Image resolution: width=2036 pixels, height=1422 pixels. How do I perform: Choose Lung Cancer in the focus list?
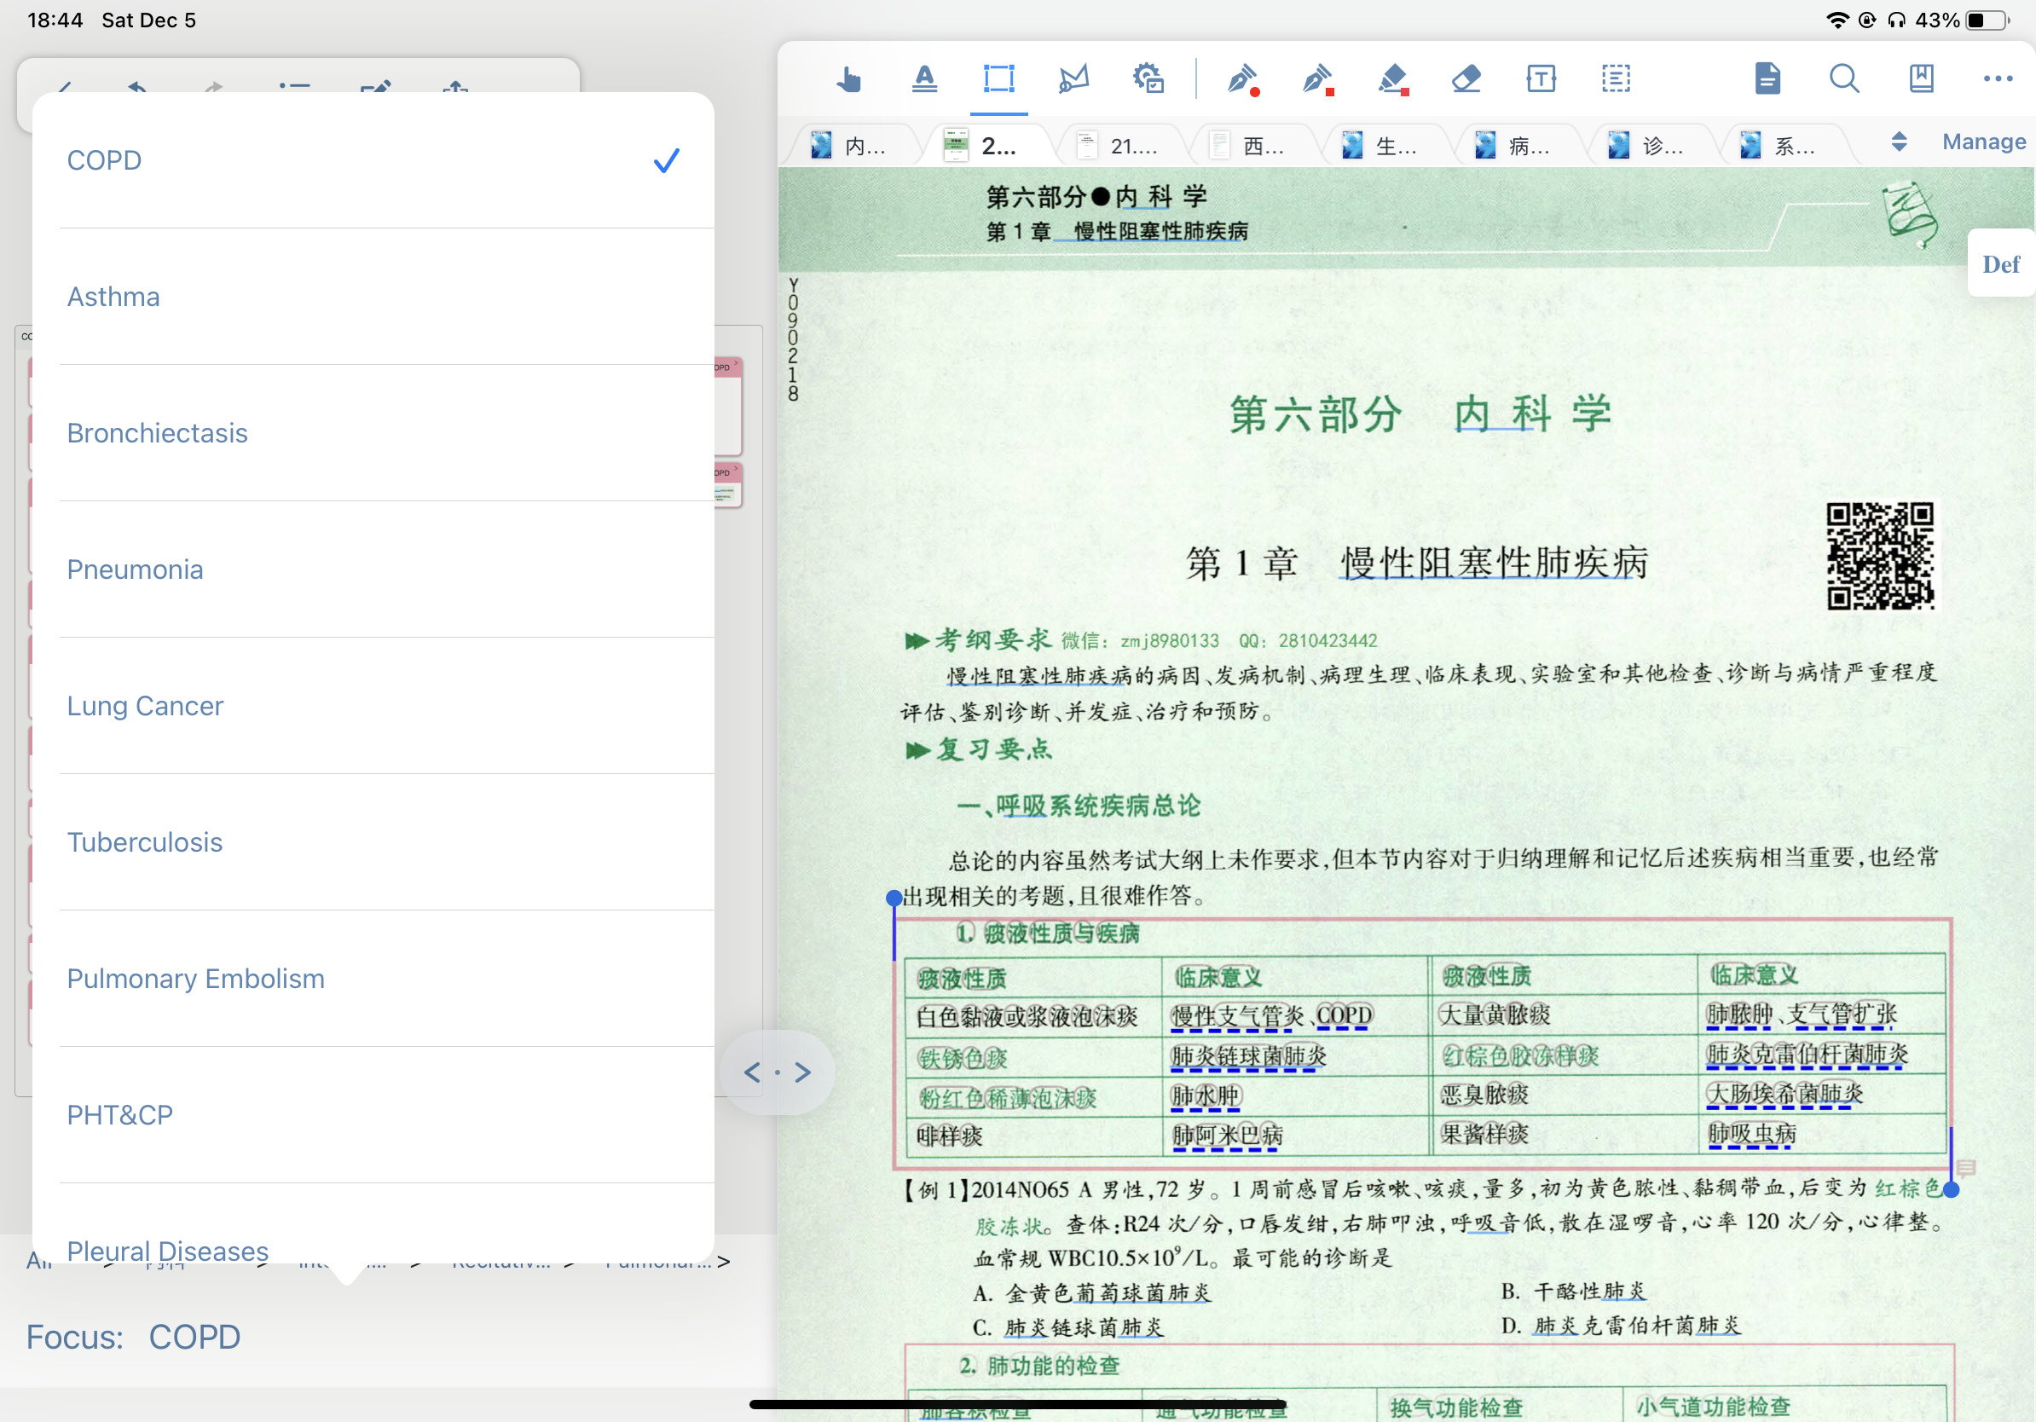(x=373, y=707)
